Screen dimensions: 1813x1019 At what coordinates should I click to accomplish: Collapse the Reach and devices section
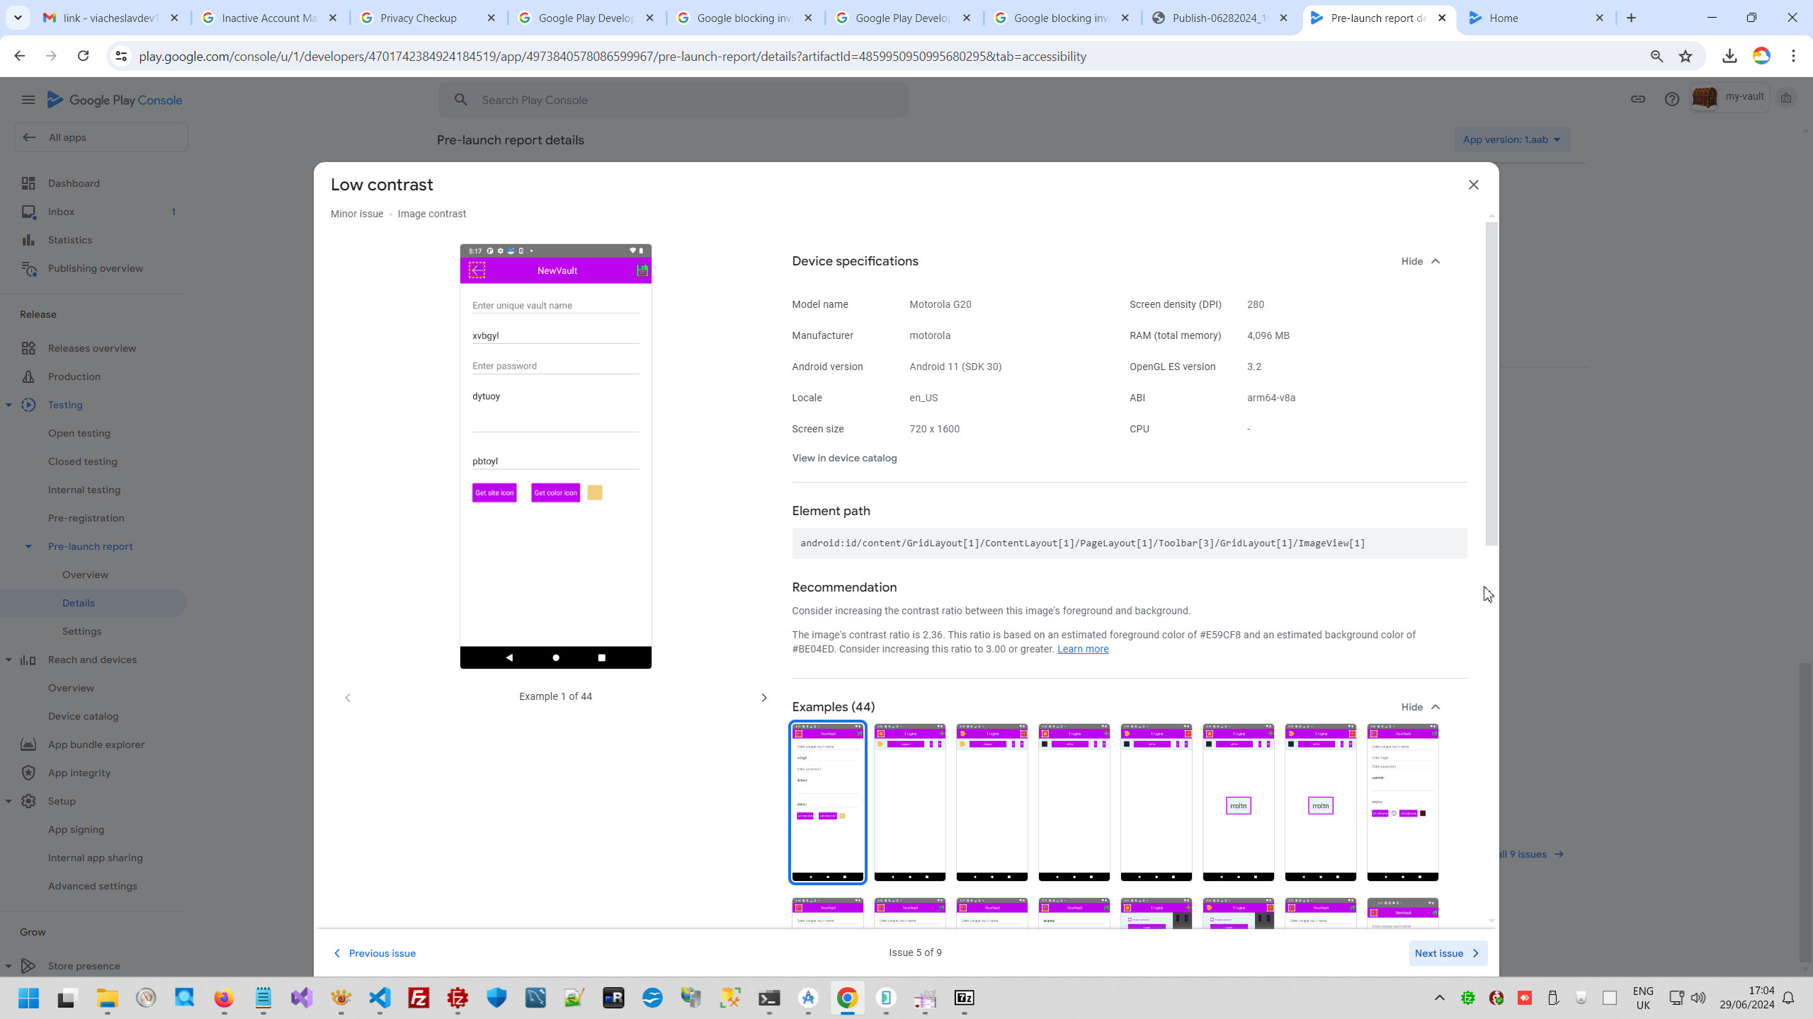point(8,660)
